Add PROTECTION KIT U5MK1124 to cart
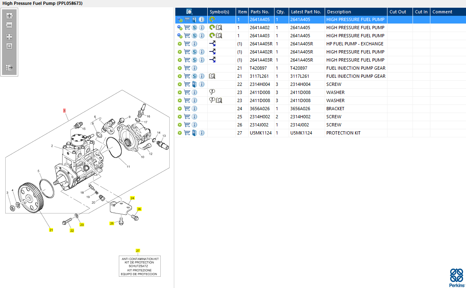The height and width of the screenshot is (288, 466). (x=187, y=133)
